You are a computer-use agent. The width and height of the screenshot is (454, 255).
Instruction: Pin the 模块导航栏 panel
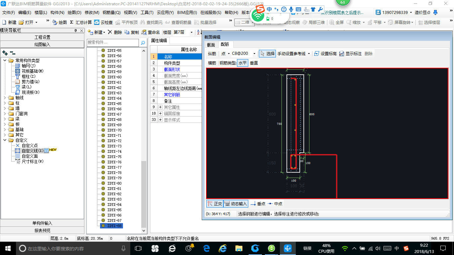pos(75,31)
